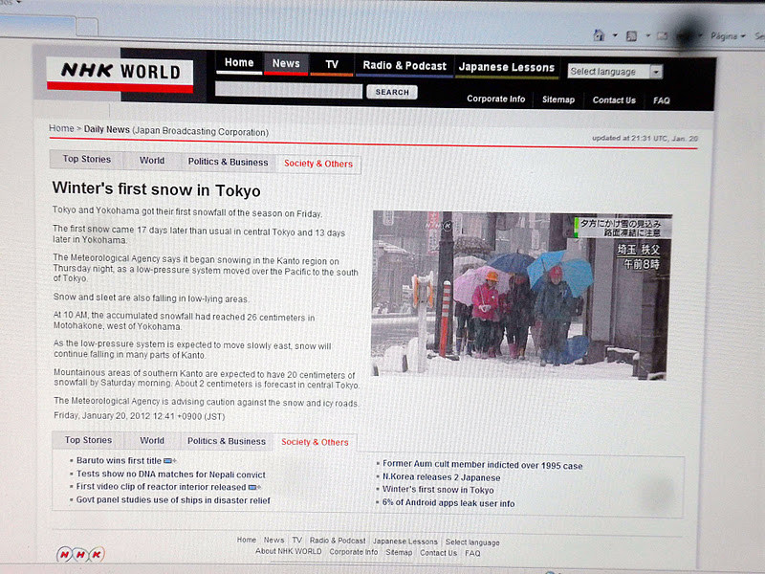Click the NHK logo in the footer
Image resolution: width=765 pixels, height=574 pixels.
(x=80, y=554)
